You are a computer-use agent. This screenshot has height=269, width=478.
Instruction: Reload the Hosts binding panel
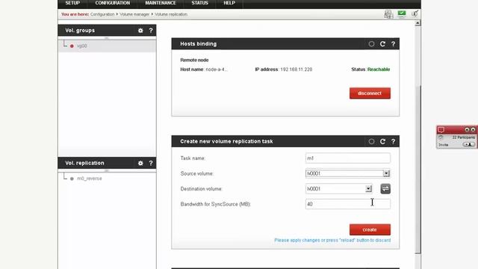pyautogui.click(x=382, y=44)
